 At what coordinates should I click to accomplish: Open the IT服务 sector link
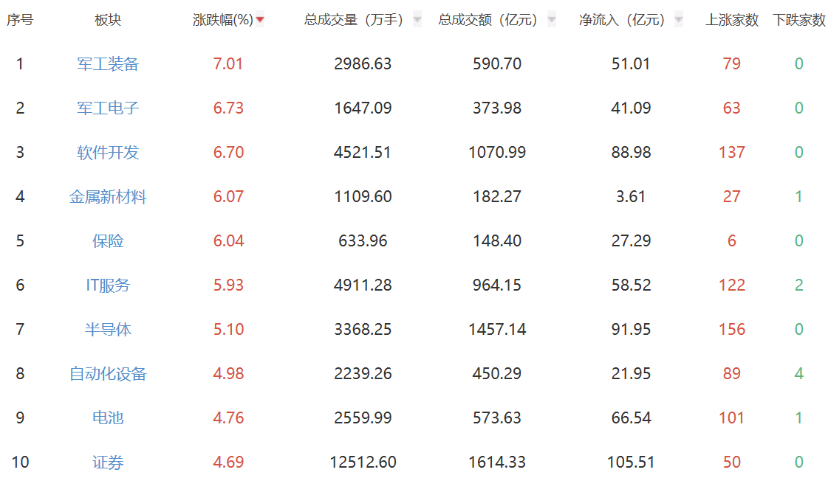click(108, 285)
